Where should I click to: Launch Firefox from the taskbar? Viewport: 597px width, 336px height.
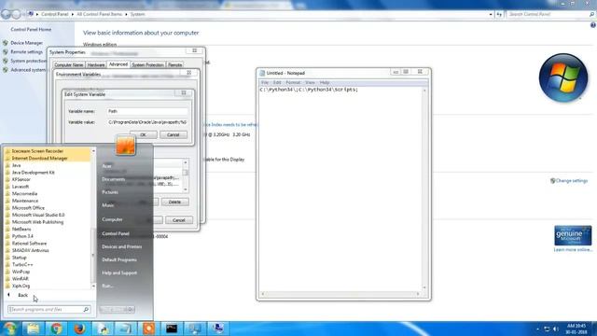pos(79,329)
